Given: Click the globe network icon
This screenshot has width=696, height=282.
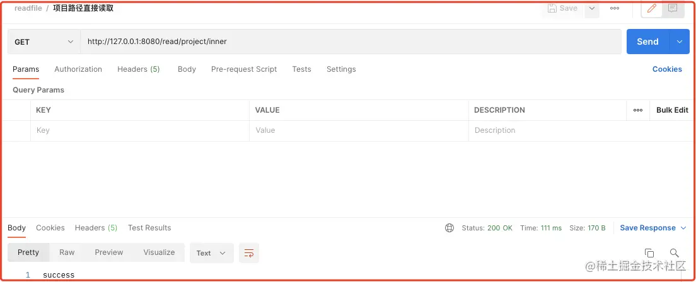Looking at the screenshot, I should (x=449, y=228).
